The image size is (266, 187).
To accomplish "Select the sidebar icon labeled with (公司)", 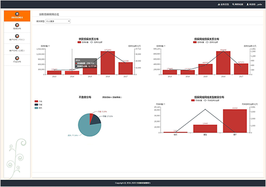I will 17,47.
